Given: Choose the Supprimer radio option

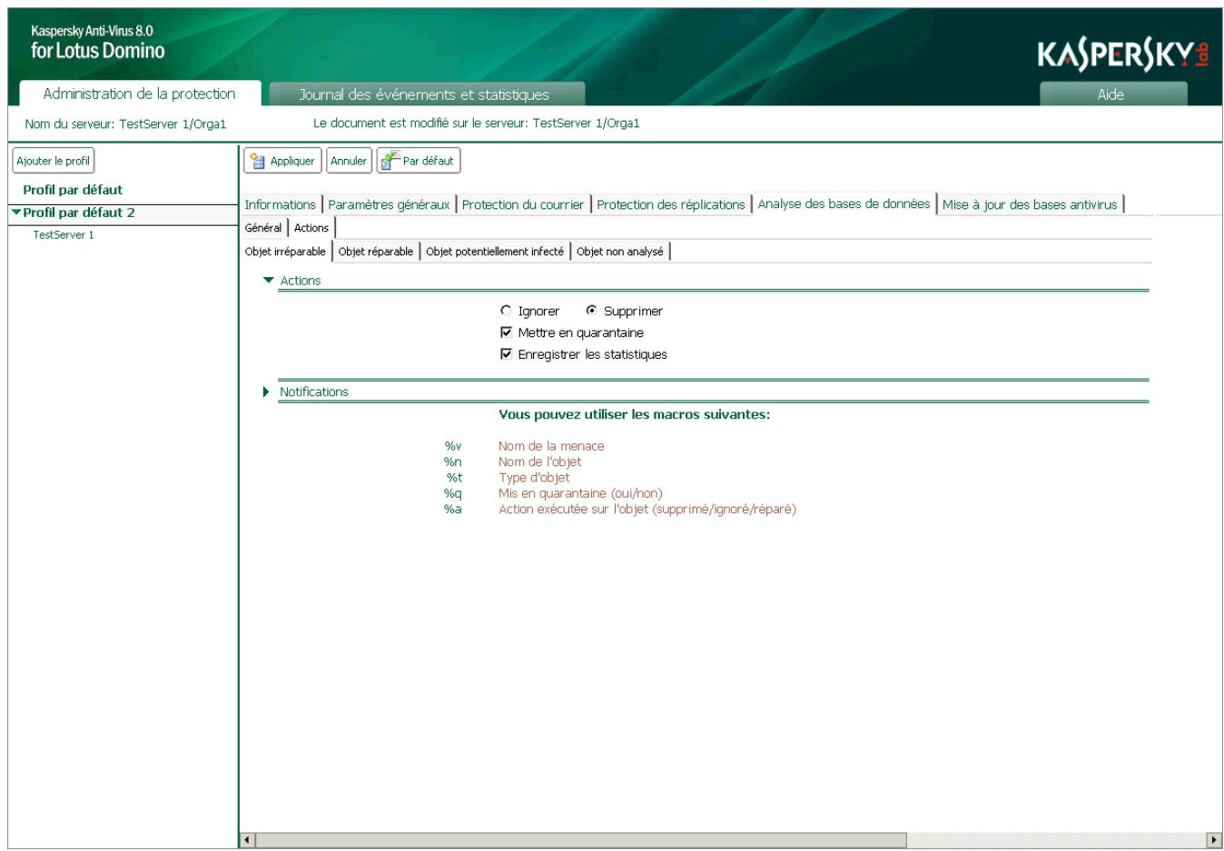Looking at the screenshot, I should (x=591, y=311).
